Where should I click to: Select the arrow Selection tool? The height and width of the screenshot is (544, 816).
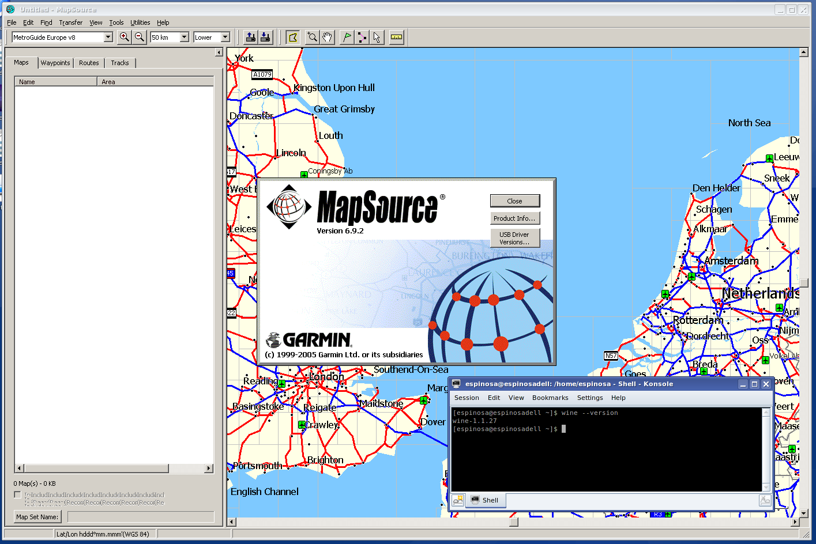[377, 37]
